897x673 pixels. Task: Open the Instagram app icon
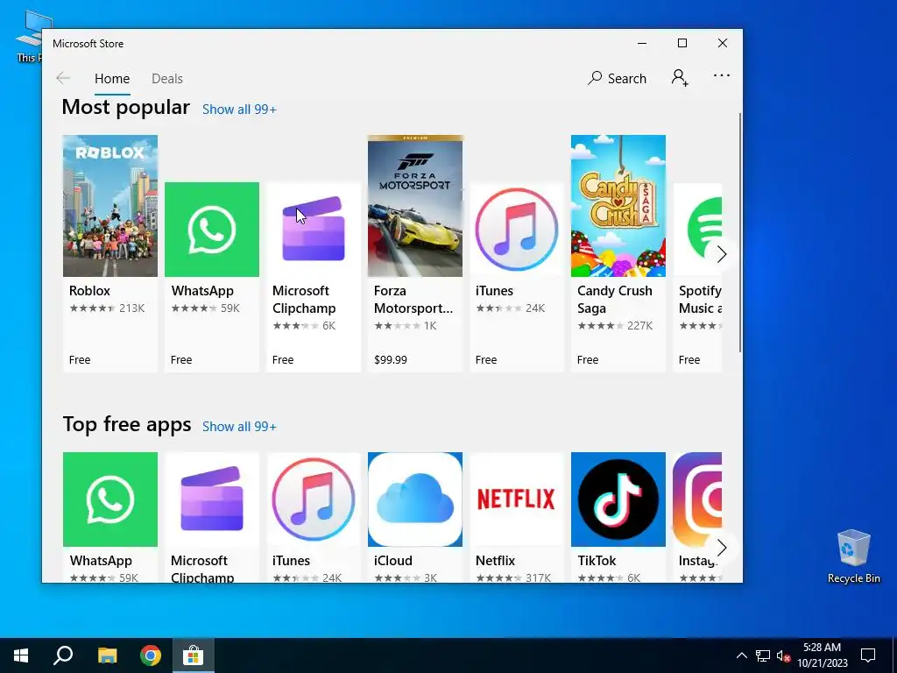(x=697, y=499)
